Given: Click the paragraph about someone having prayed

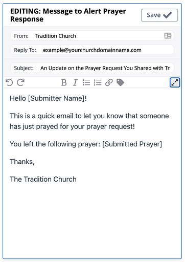Looking at the screenshot, I should (89, 121).
